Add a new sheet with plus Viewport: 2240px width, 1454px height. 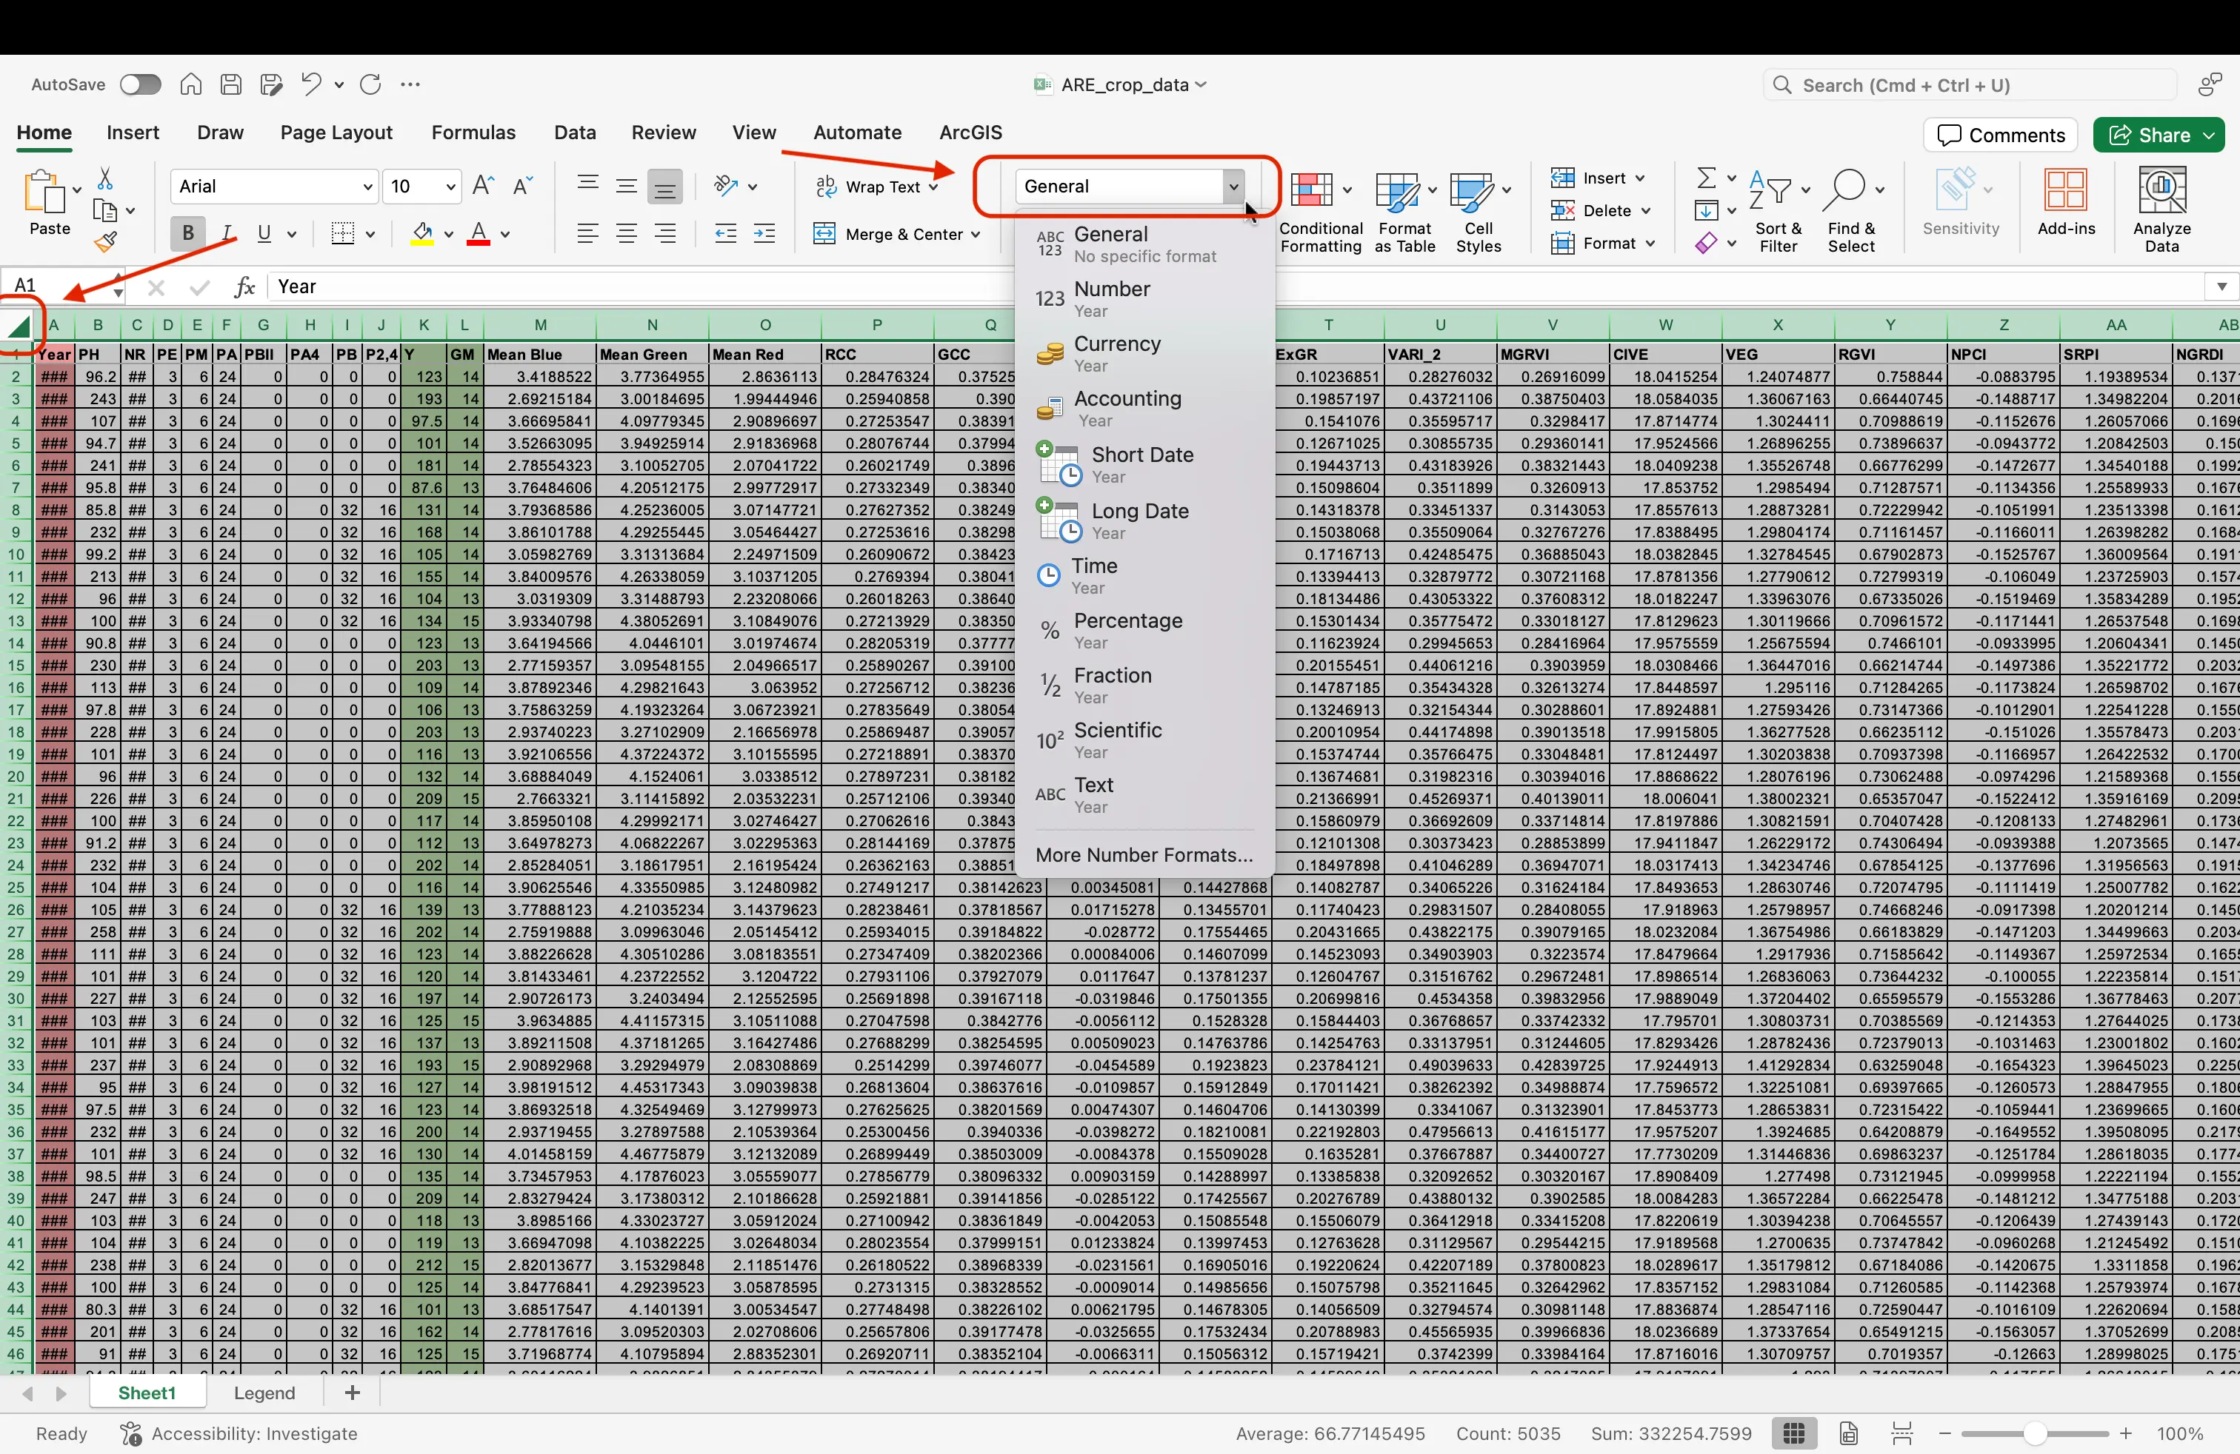(352, 1393)
